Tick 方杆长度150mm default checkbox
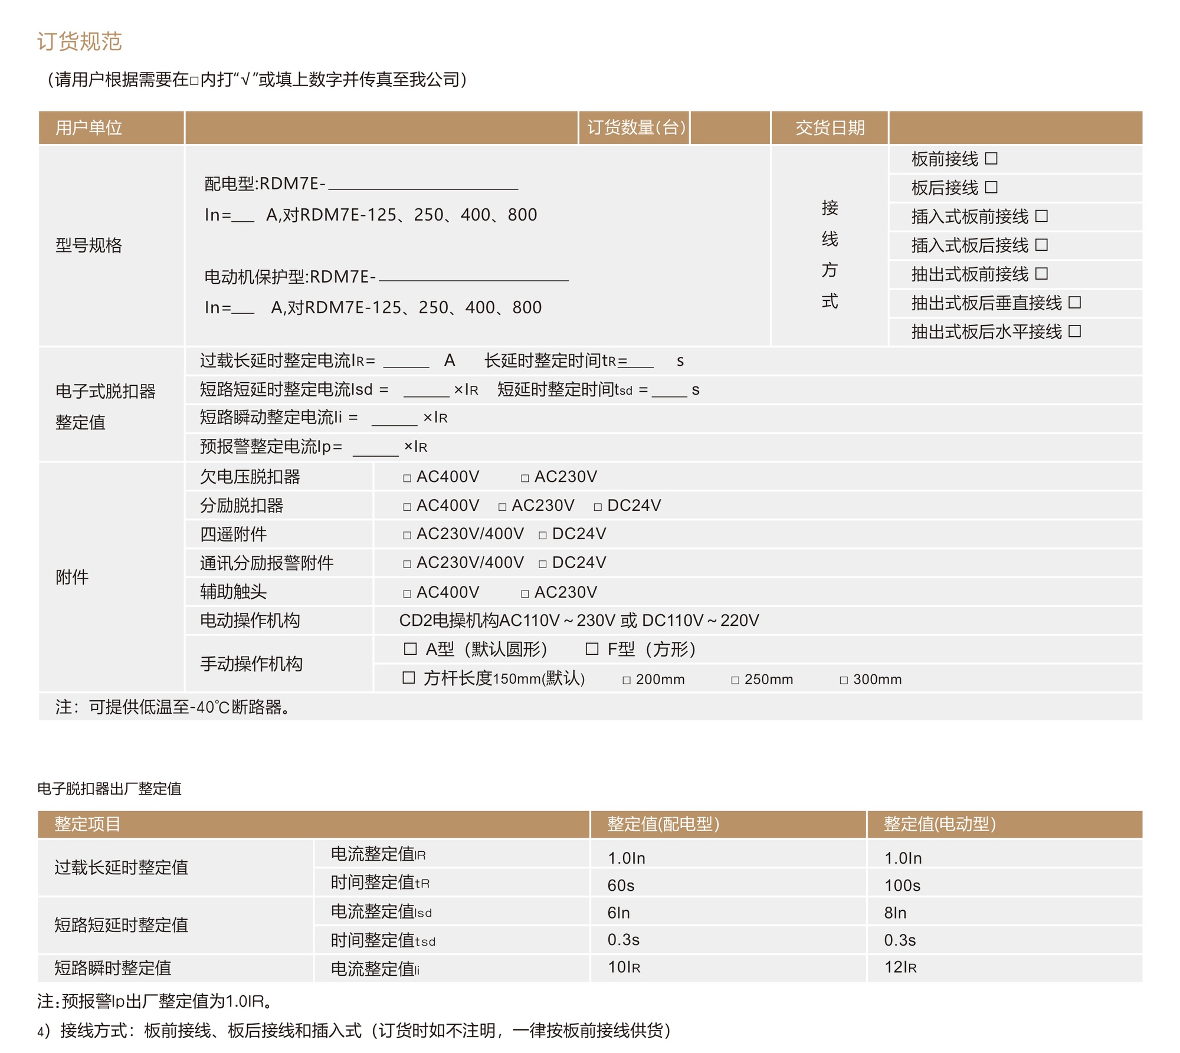Viewport: 1180px width, 1053px height. (409, 678)
